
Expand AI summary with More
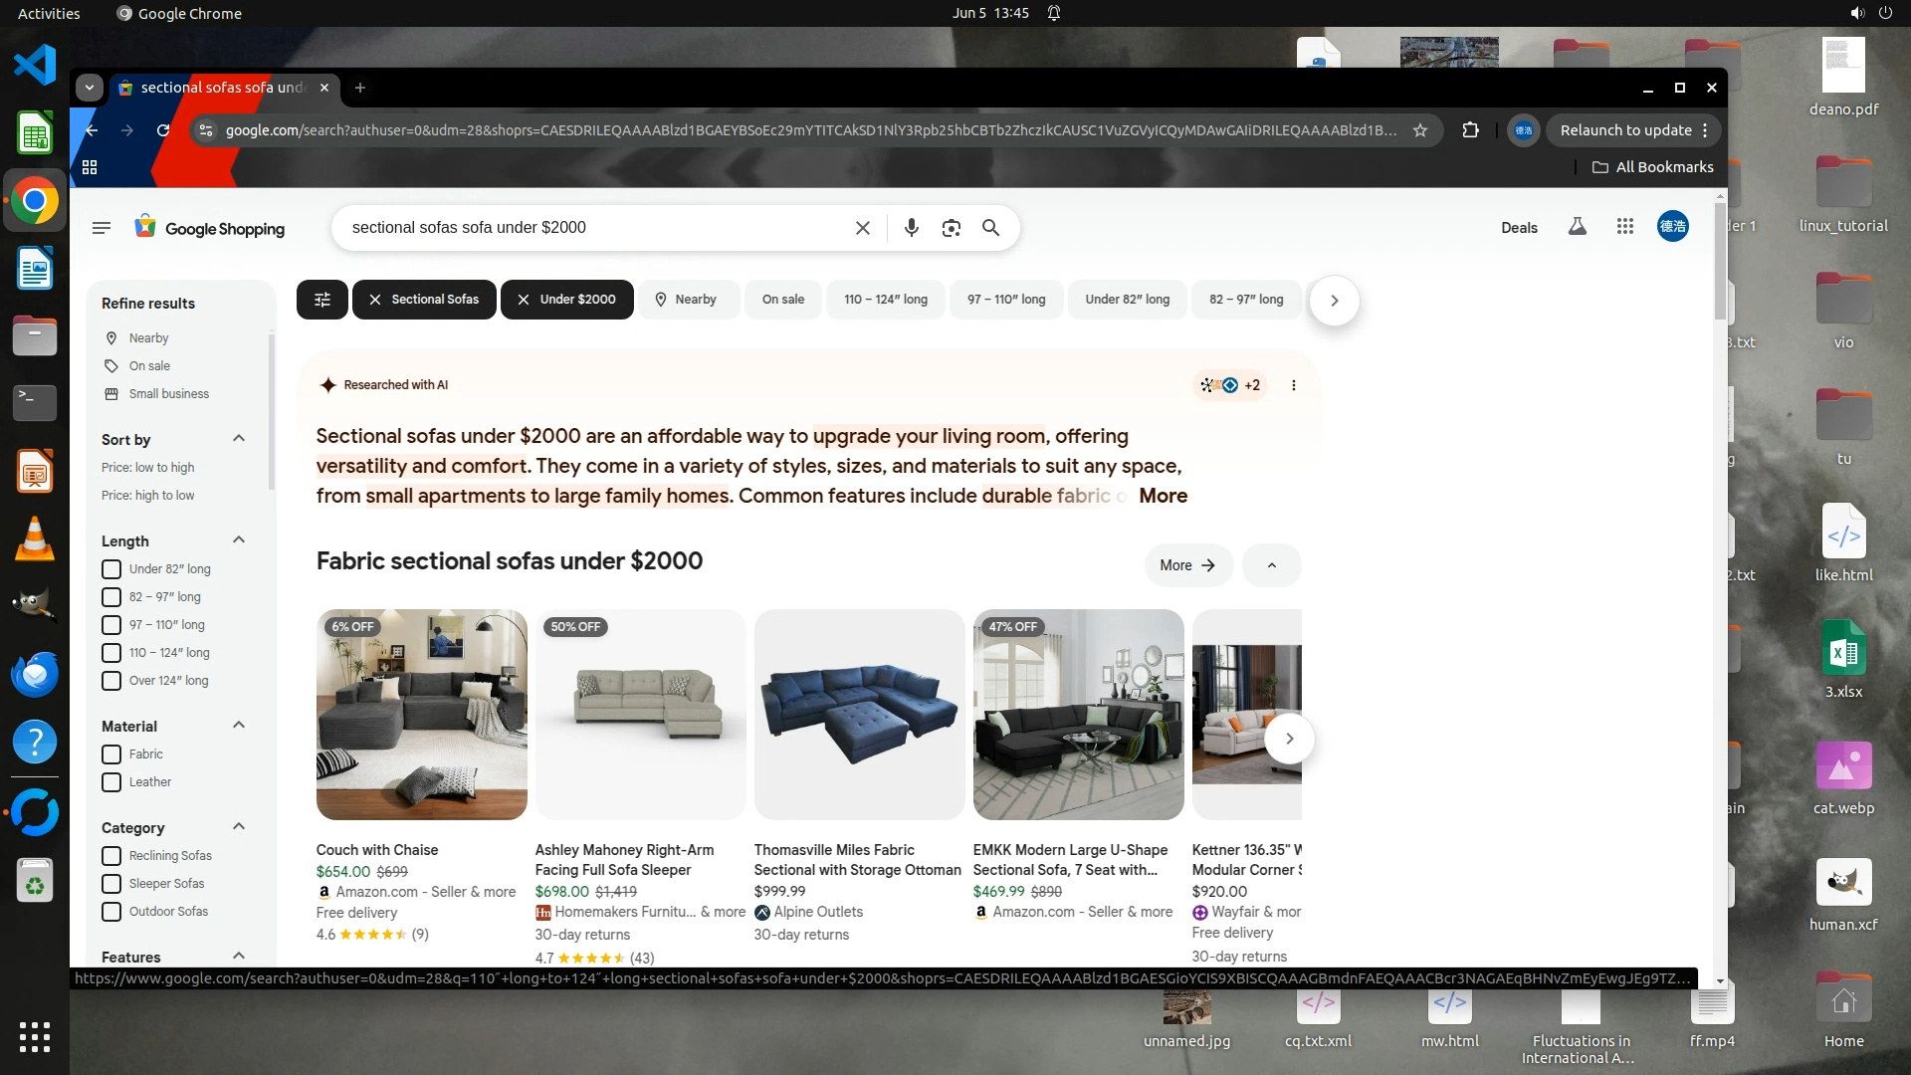(x=1163, y=496)
